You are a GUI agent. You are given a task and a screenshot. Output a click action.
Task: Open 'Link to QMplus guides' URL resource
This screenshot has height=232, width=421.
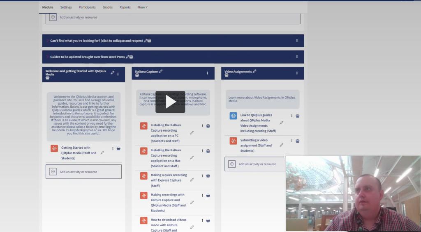tap(258, 123)
